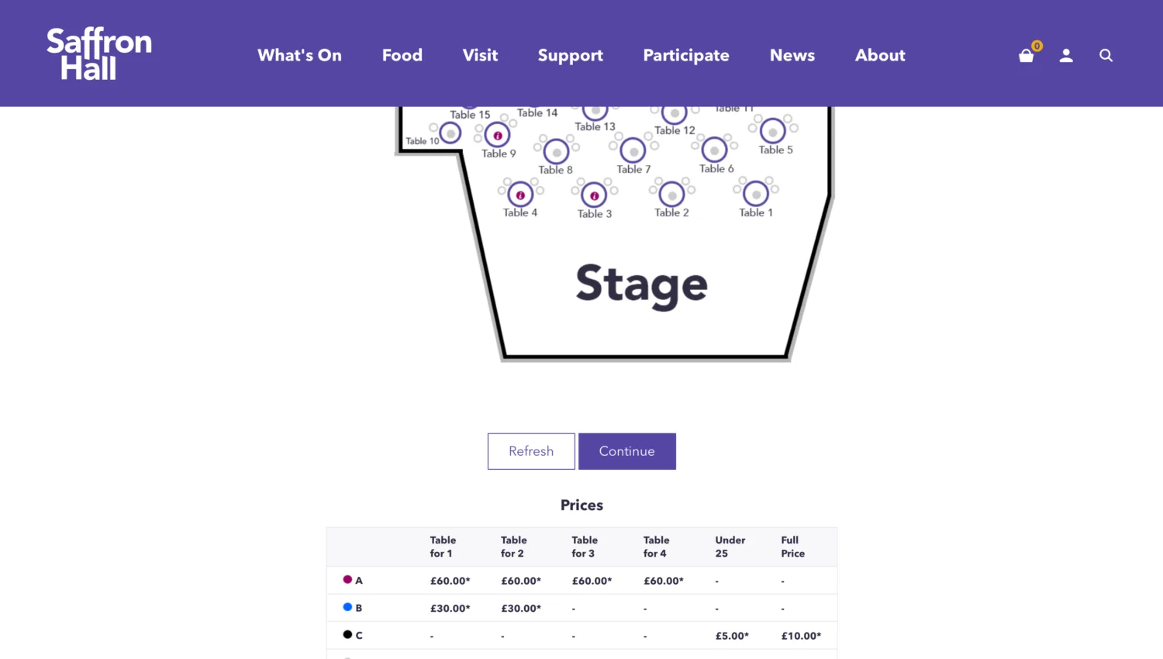
Task: Click the info icon on Table 4
Action: (x=520, y=195)
